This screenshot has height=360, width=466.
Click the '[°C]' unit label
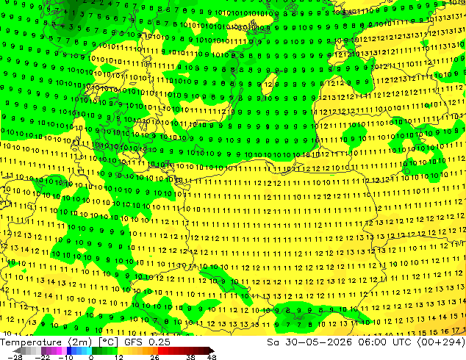tap(108, 342)
